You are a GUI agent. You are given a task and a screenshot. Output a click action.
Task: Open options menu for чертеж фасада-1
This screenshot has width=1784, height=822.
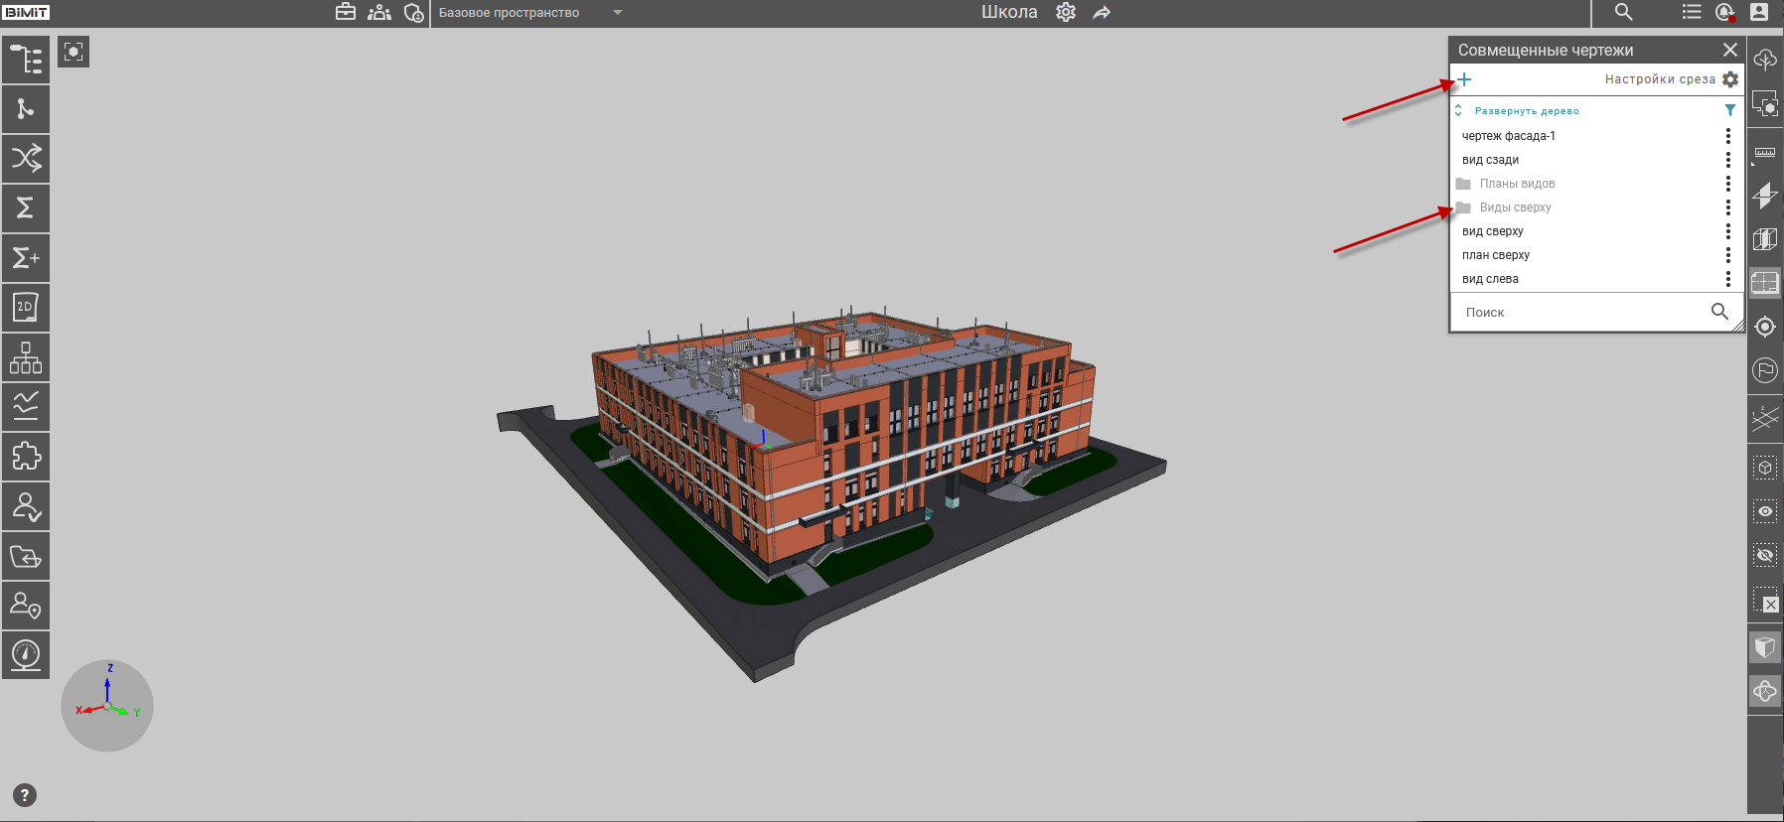pos(1728,136)
